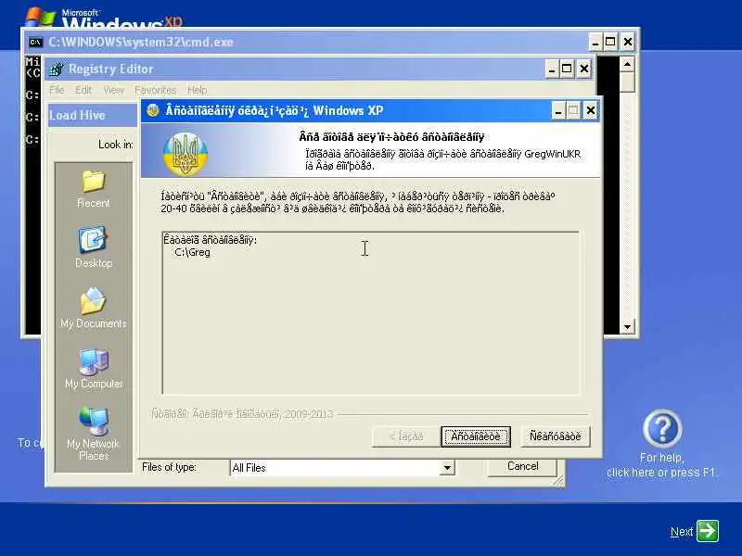The image size is (742, 556).
Task: Click the installer title bar icon
Action: (153, 110)
